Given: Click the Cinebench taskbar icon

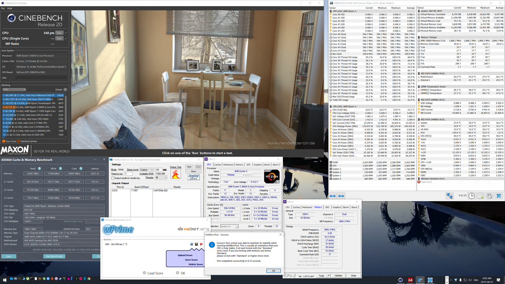Looking at the screenshot, I should point(400,280).
